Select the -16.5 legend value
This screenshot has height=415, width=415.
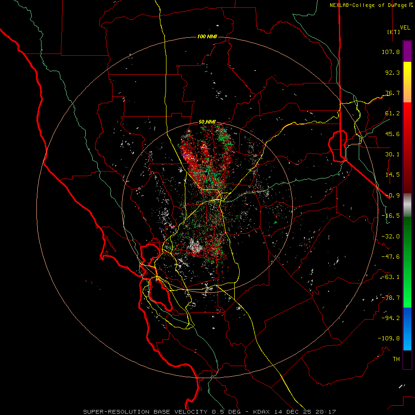391,216
